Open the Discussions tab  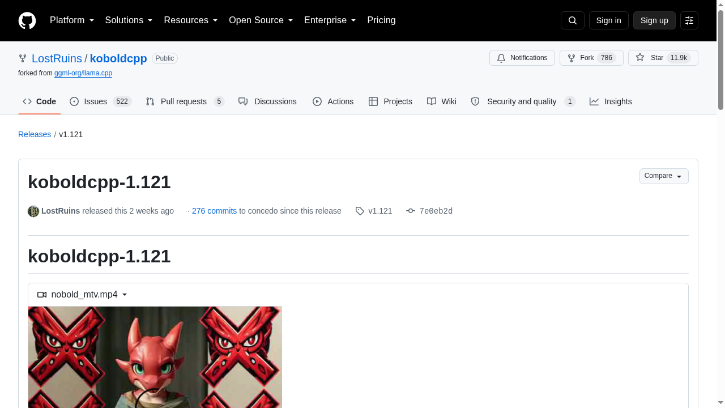point(268,101)
